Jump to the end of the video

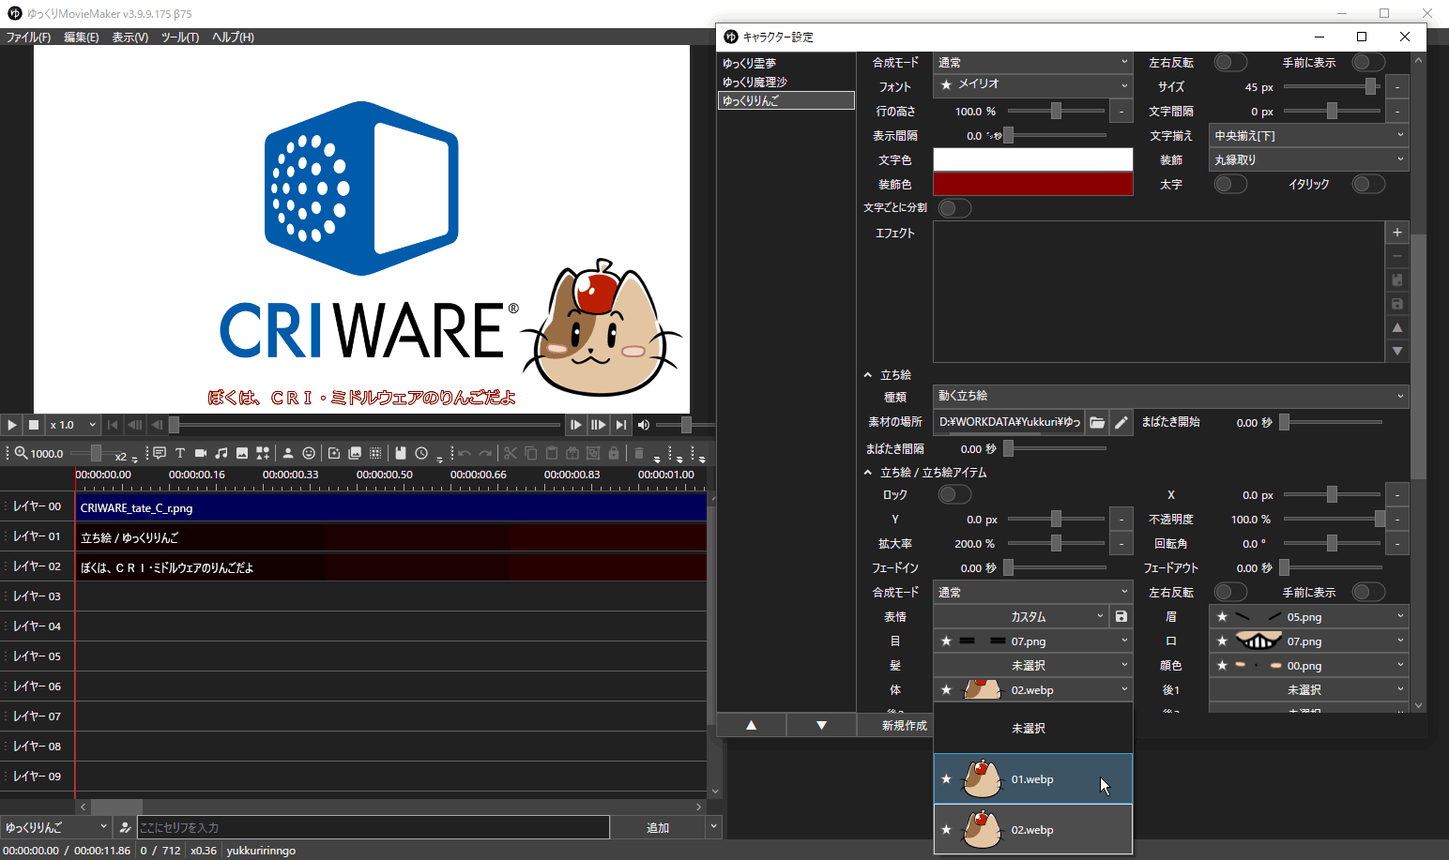(x=620, y=425)
